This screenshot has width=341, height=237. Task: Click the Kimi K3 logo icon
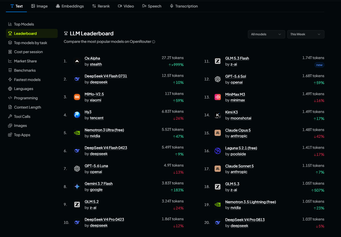218,115
